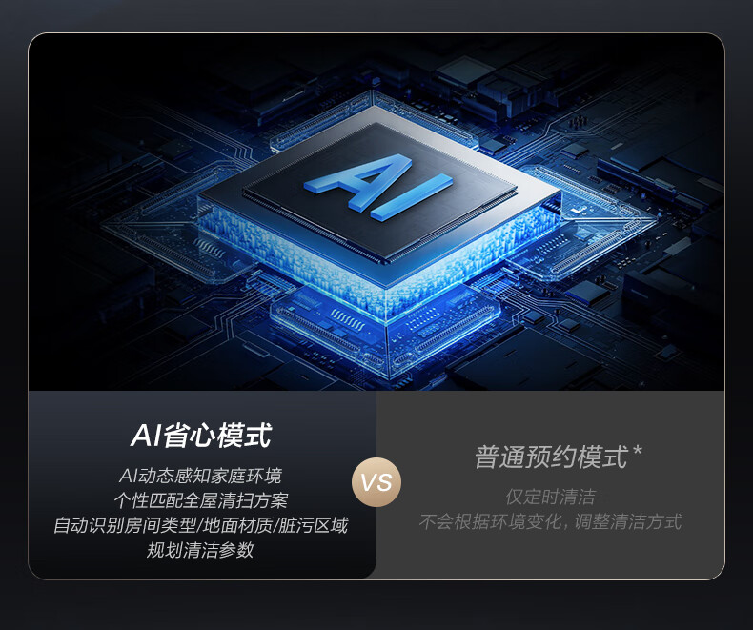Click the asterisk after 普通预约模式

638,451
